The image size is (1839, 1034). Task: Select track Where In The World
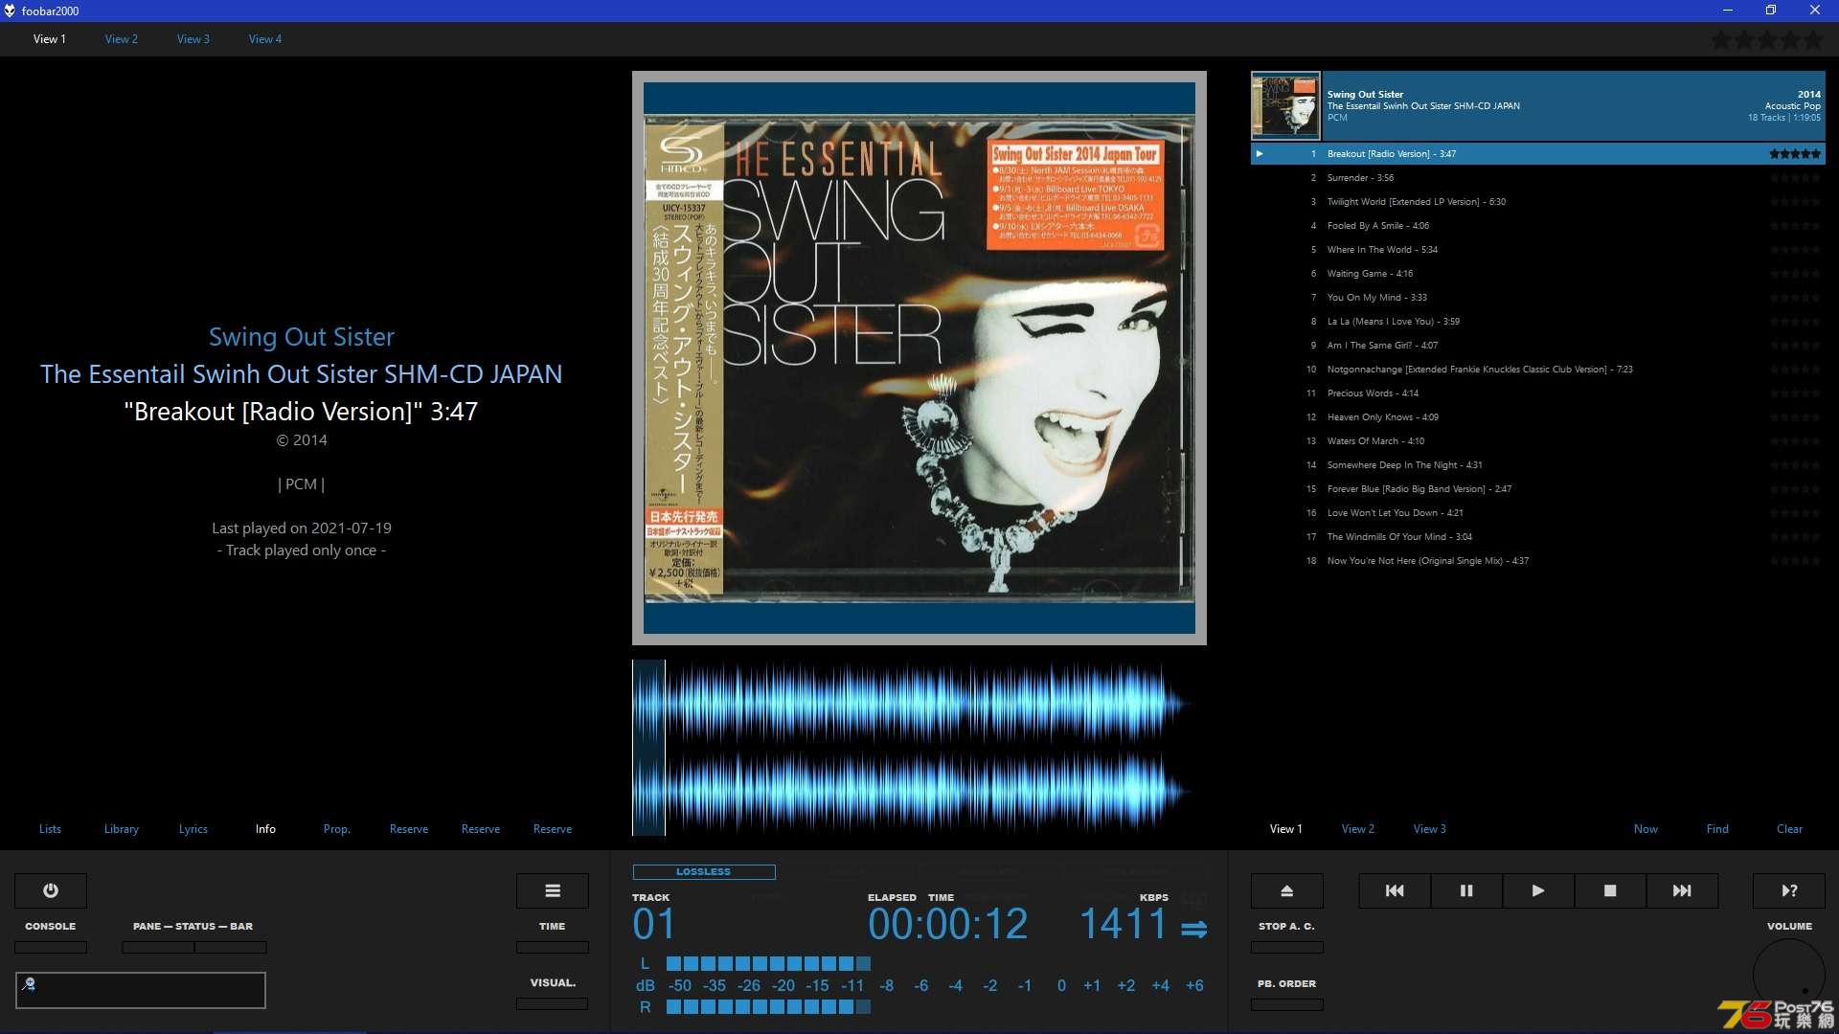[1537, 250]
